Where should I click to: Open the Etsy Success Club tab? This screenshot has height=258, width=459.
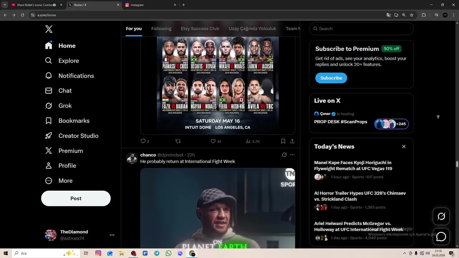tap(200, 29)
